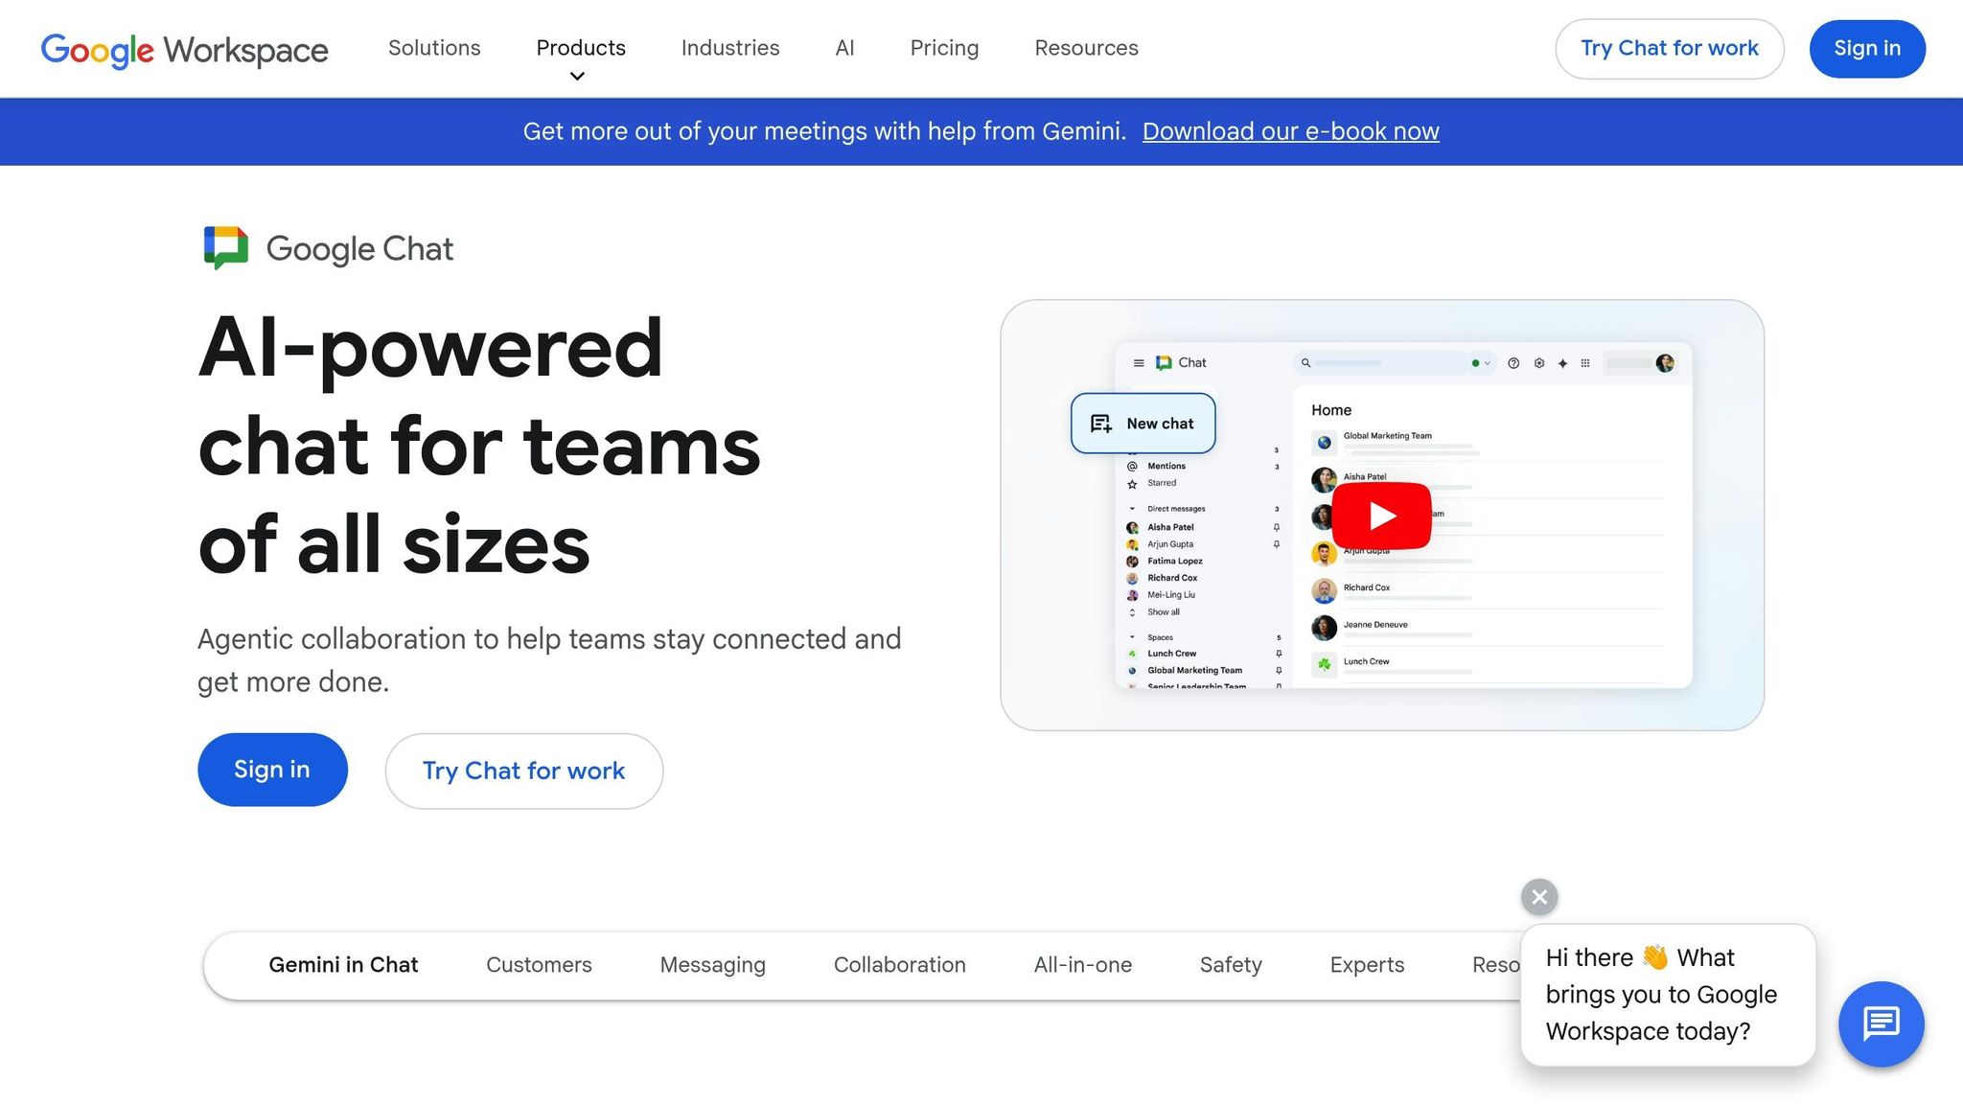Click the help question mark icon in the mockup
The image size is (1963, 1104).
coord(1513,363)
